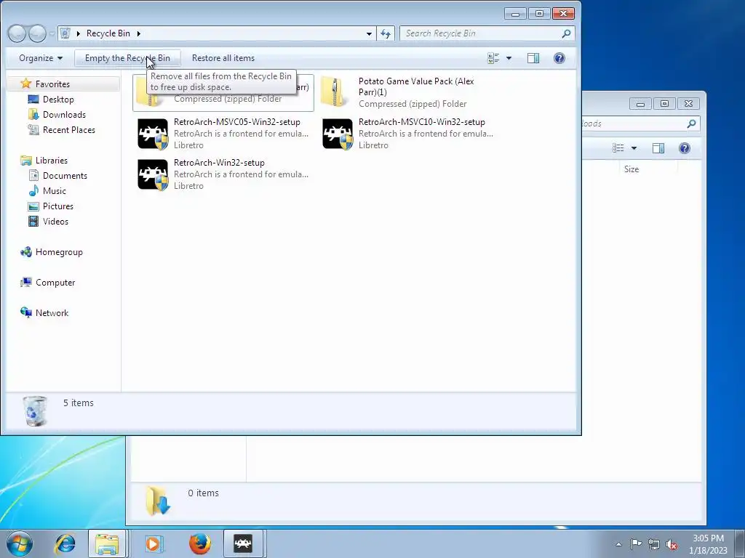This screenshot has width=745, height=558.
Task: Expand the arrow after Recycle Bin breadcrumb
Action: [x=139, y=33]
